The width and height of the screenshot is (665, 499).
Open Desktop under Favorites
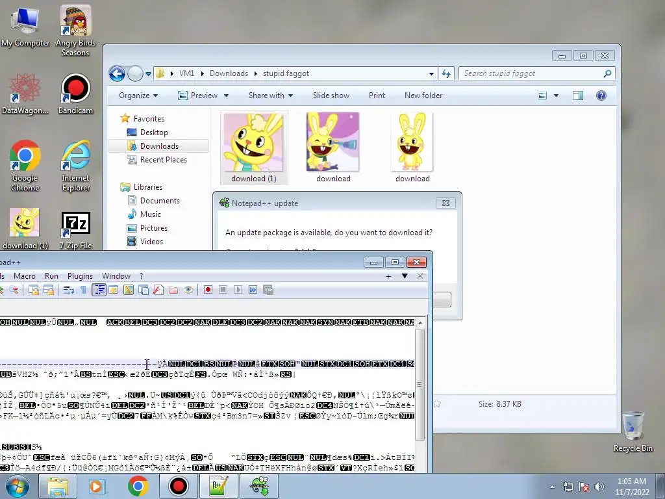tap(153, 133)
